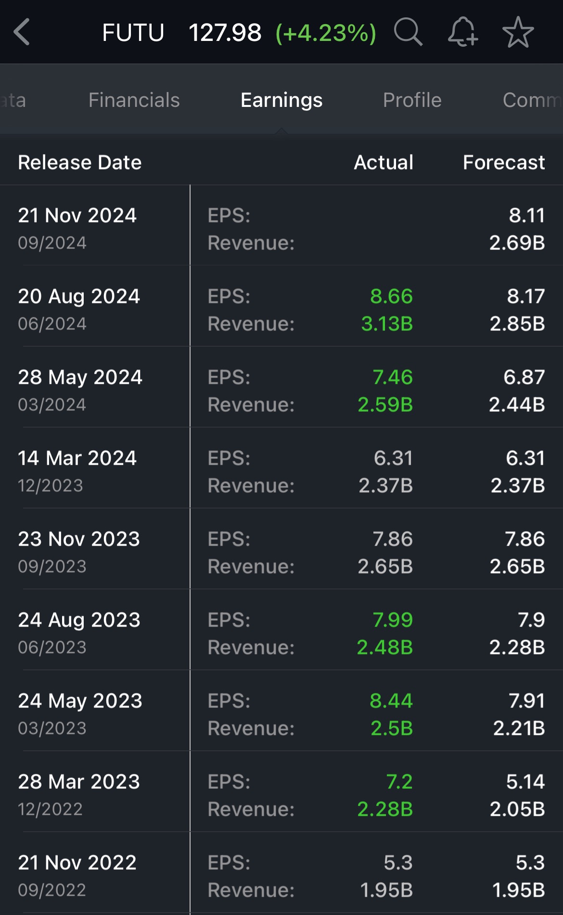The width and height of the screenshot is (563, 915).
Task: Tap the Forecast column header
Action: [503, 162]
